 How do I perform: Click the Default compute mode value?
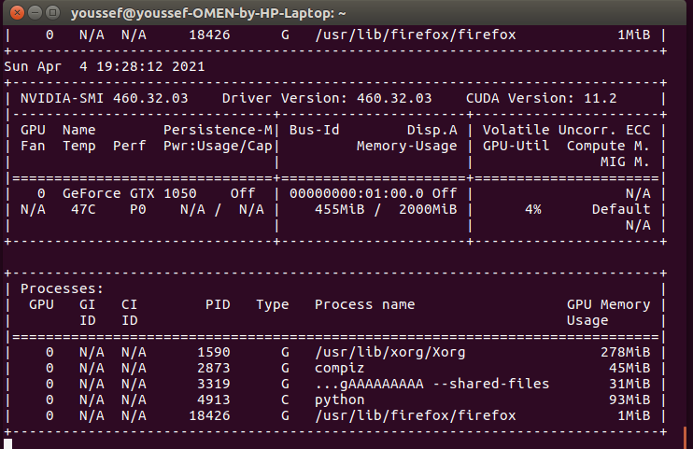pos(621,209)
